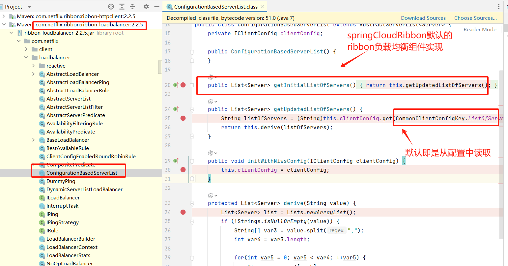Hide the Project tool window
This screenshot has height=266, width=508.
(157, 7)
